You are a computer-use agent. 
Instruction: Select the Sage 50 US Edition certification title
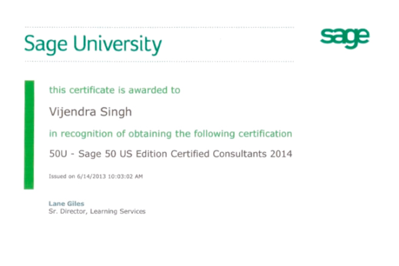coord(171,154)
